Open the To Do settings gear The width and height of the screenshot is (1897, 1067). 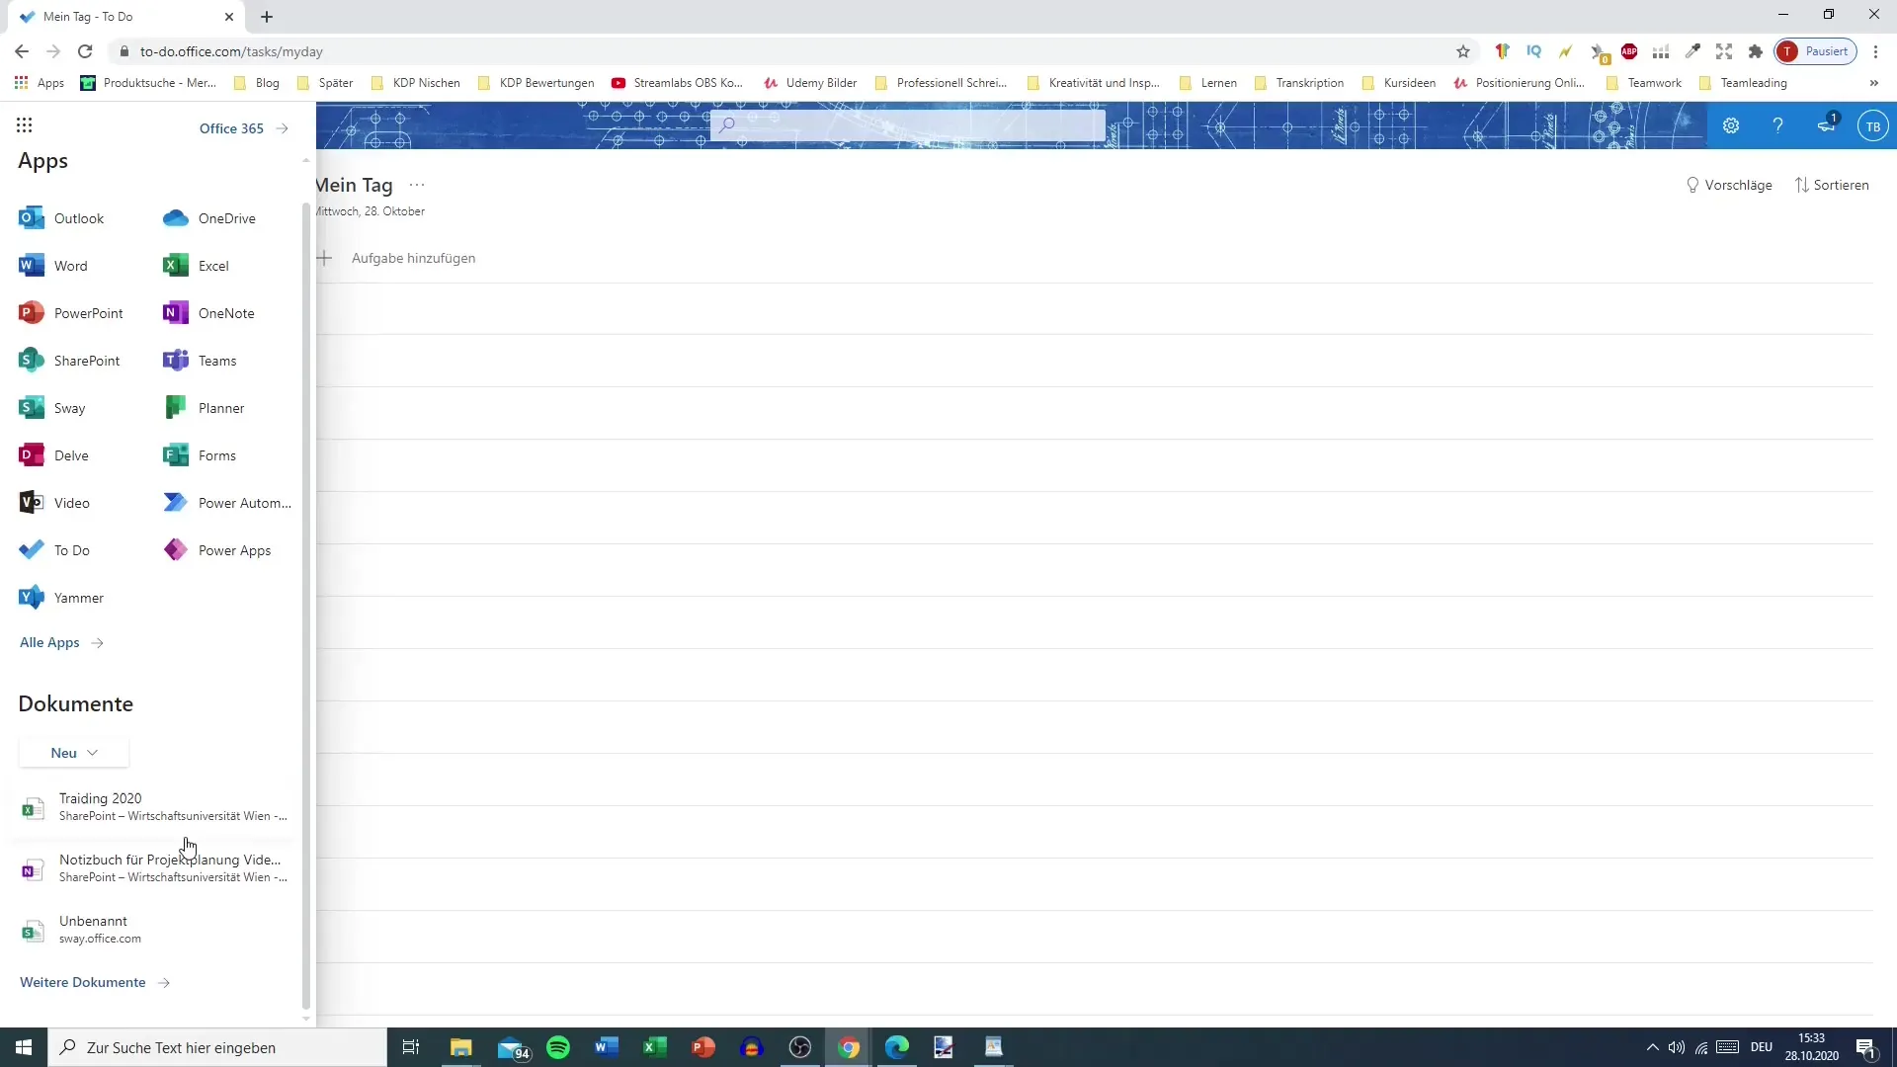click(x=1731, y=125)
